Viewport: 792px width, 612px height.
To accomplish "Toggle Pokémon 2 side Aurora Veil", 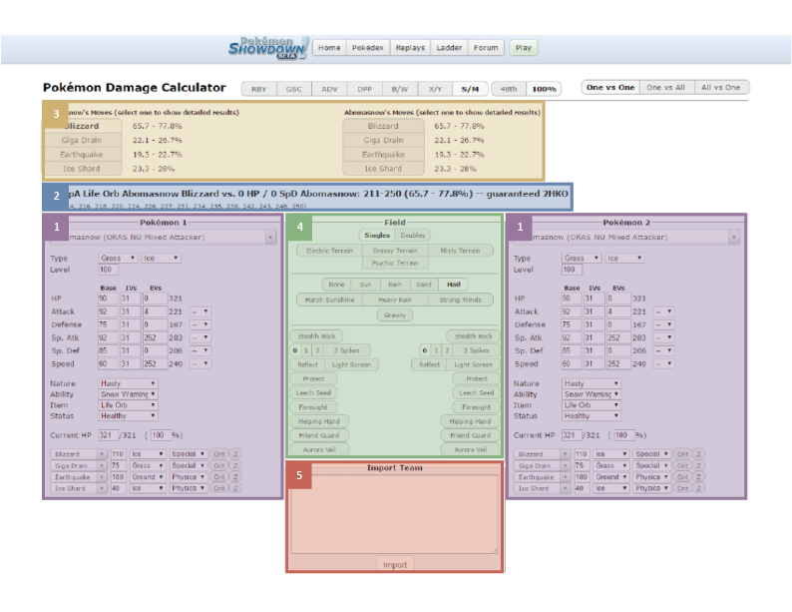I will (x=470, y=449).
